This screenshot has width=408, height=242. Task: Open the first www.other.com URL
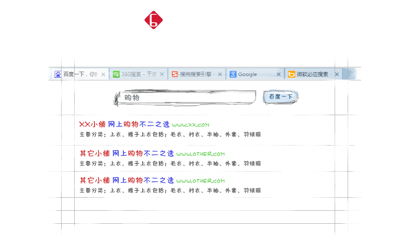(201, 154)
